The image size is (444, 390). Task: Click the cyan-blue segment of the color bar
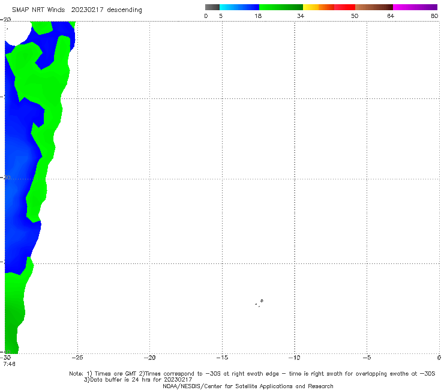coord(239,7)
